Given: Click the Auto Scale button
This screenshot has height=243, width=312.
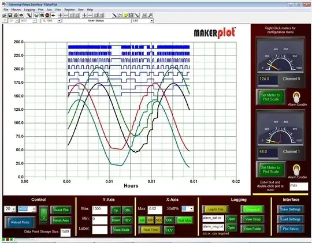Looking at the screenshot, I should click(121, 230).
